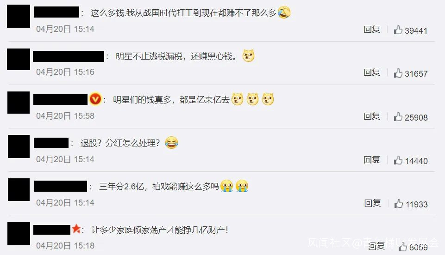445x255 pixels.
Task: Reply to the 亿来亿去 comment
Action: tap(372, 116)
